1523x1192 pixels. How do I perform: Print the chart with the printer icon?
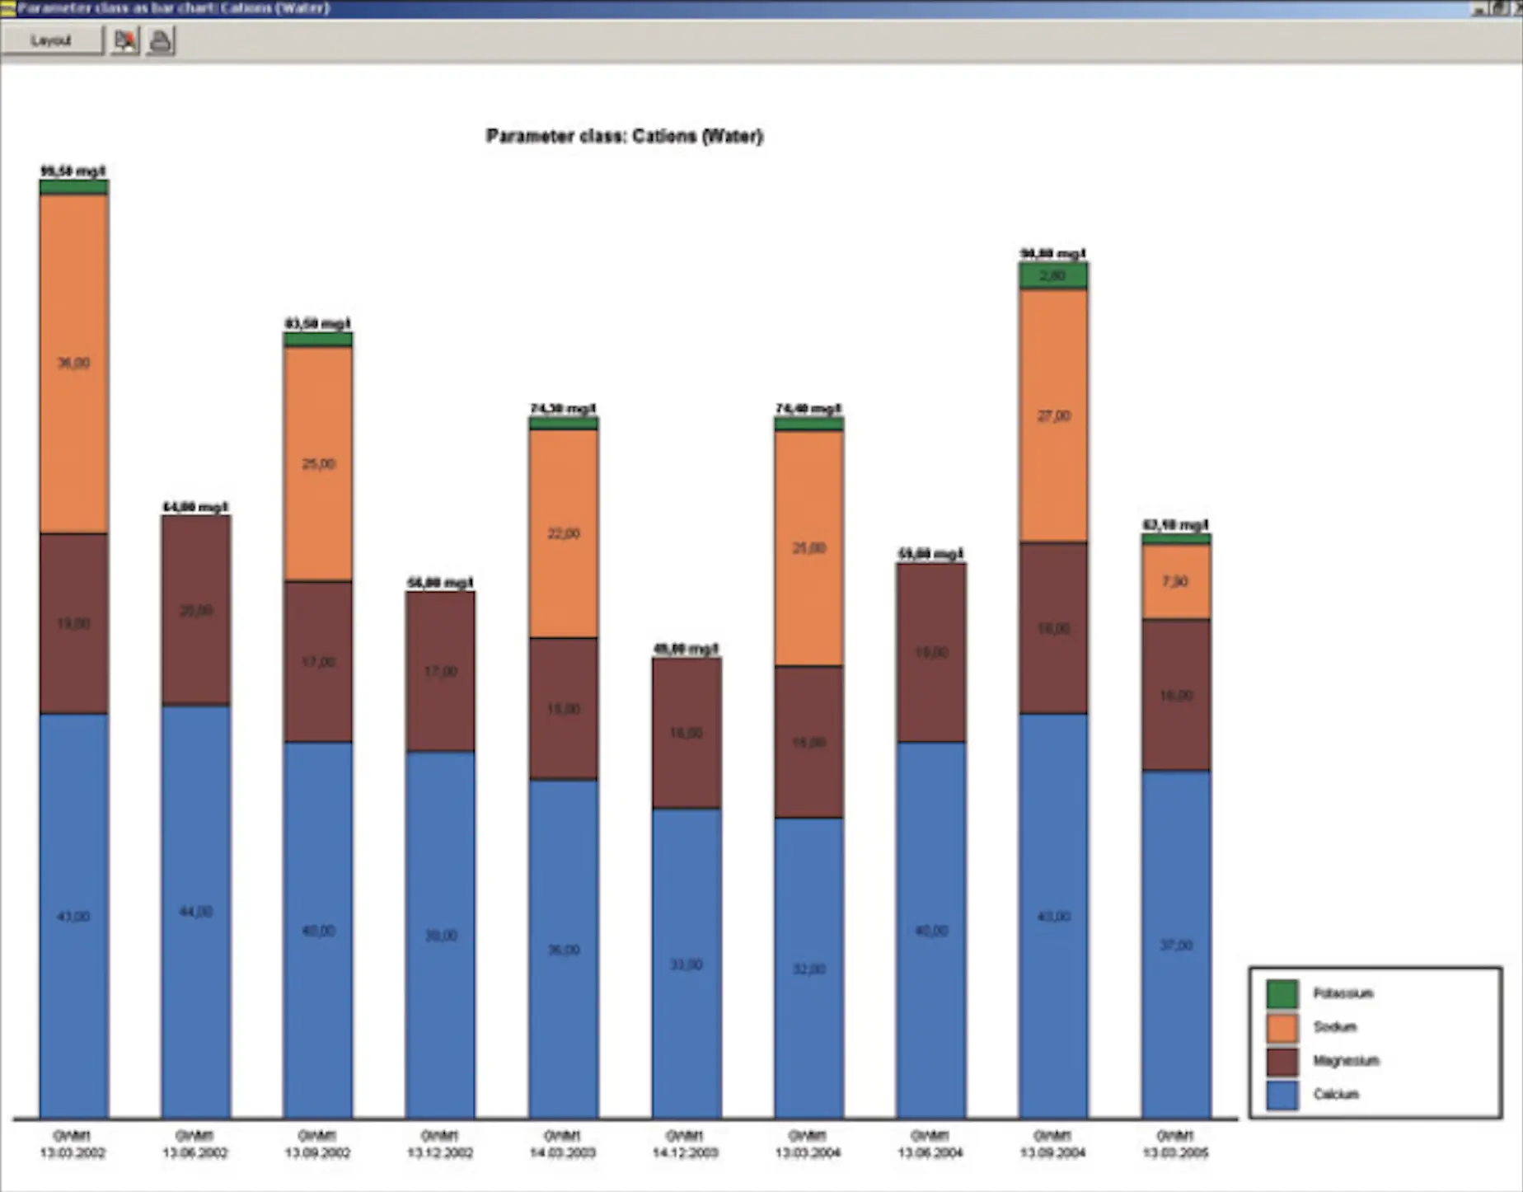tap(161, 40)
